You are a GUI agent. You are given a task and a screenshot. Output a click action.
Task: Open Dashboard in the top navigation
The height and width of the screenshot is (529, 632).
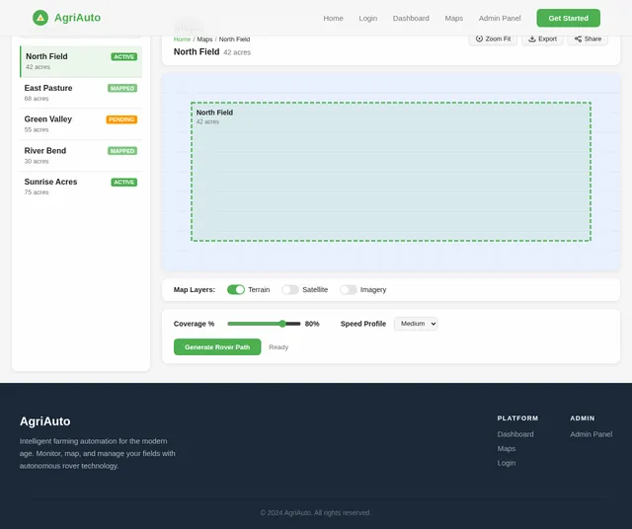(411, 18)
